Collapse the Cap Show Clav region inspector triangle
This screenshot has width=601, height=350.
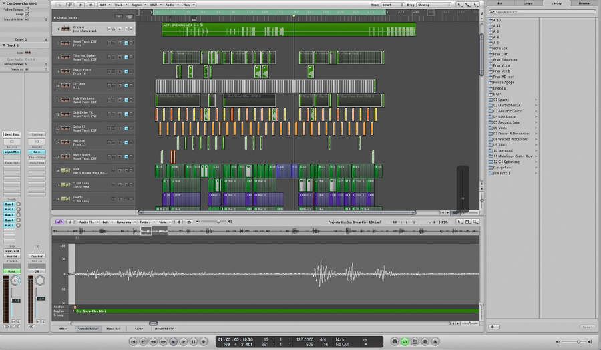pos(4,3)
